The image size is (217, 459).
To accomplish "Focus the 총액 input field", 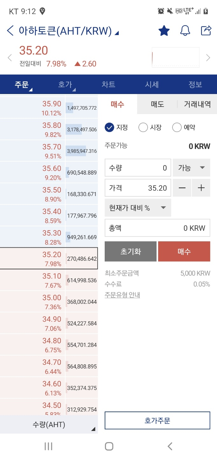I will pyautogui.click(x=157, y=228).
